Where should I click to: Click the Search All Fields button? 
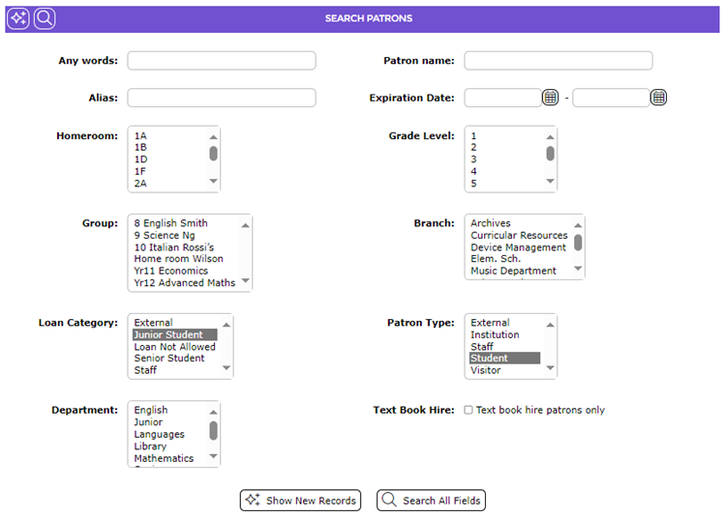coord(431,500)
